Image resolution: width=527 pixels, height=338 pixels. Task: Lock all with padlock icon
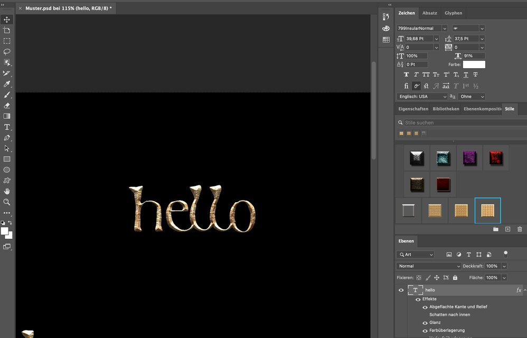coord(455,277)
